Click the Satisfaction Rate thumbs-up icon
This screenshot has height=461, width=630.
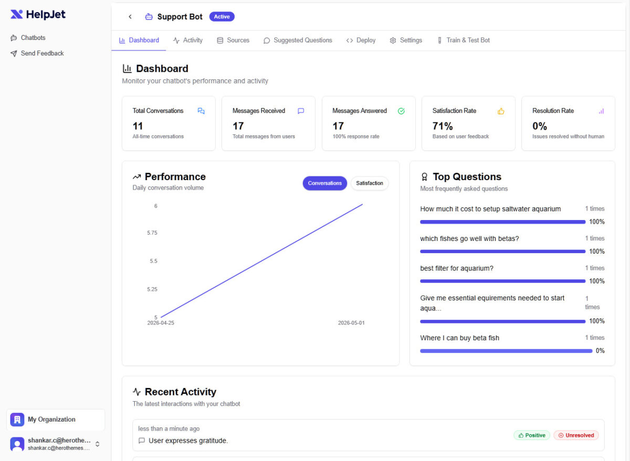501,111
